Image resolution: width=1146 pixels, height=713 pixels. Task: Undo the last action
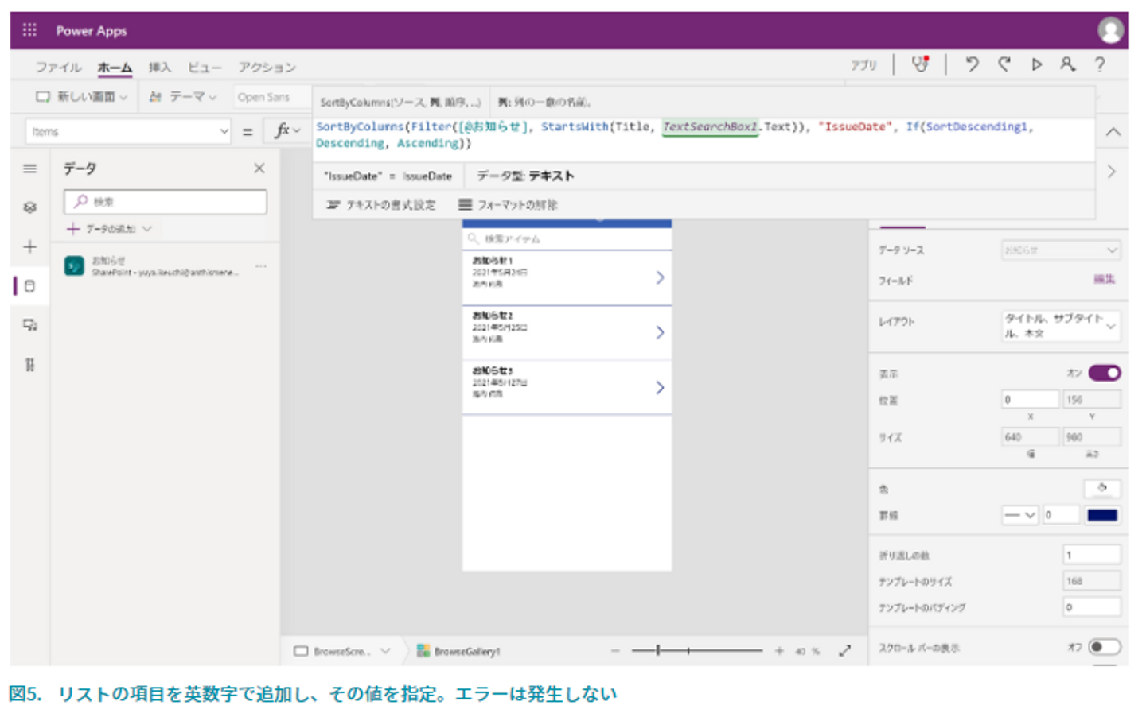click(972, 64)
